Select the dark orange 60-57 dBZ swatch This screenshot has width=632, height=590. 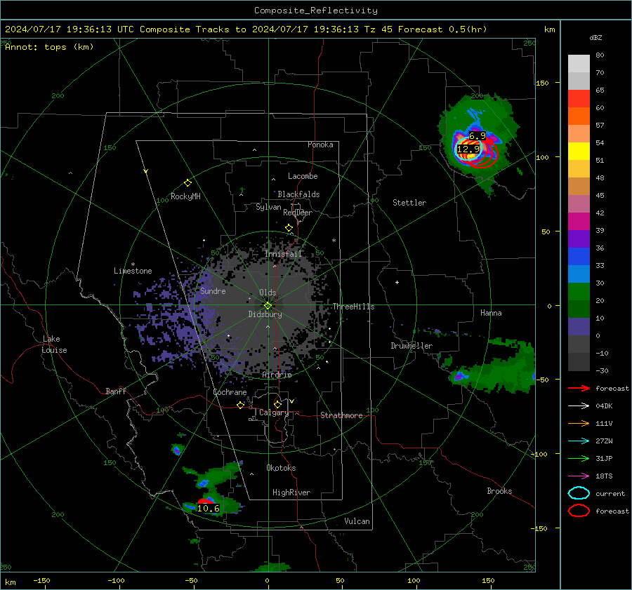coord(579,116)
